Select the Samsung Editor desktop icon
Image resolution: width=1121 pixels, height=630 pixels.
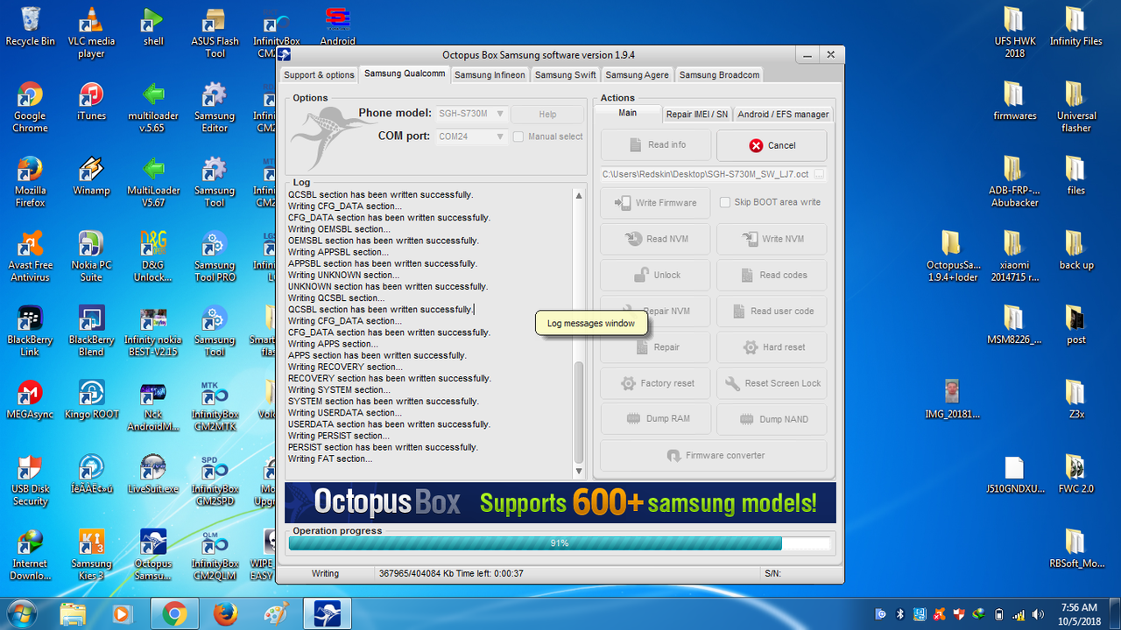[215, 108]
